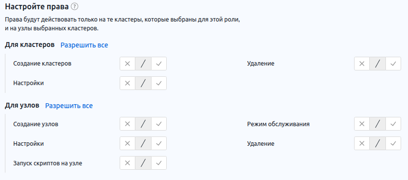408x180 pixels.
Task: Set Запуск скриптов на узле to slash state
Action: 143,163
